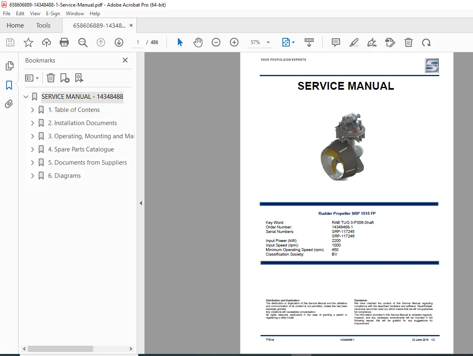Switch to the Tools tab
The image size is (473, 356).
tap(43, 26)
